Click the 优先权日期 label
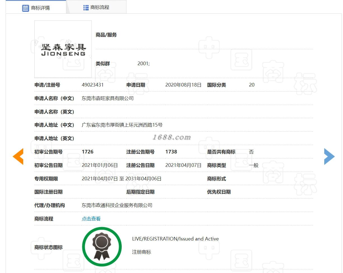This screenshot has height=273, width=343. pos(219,192)
